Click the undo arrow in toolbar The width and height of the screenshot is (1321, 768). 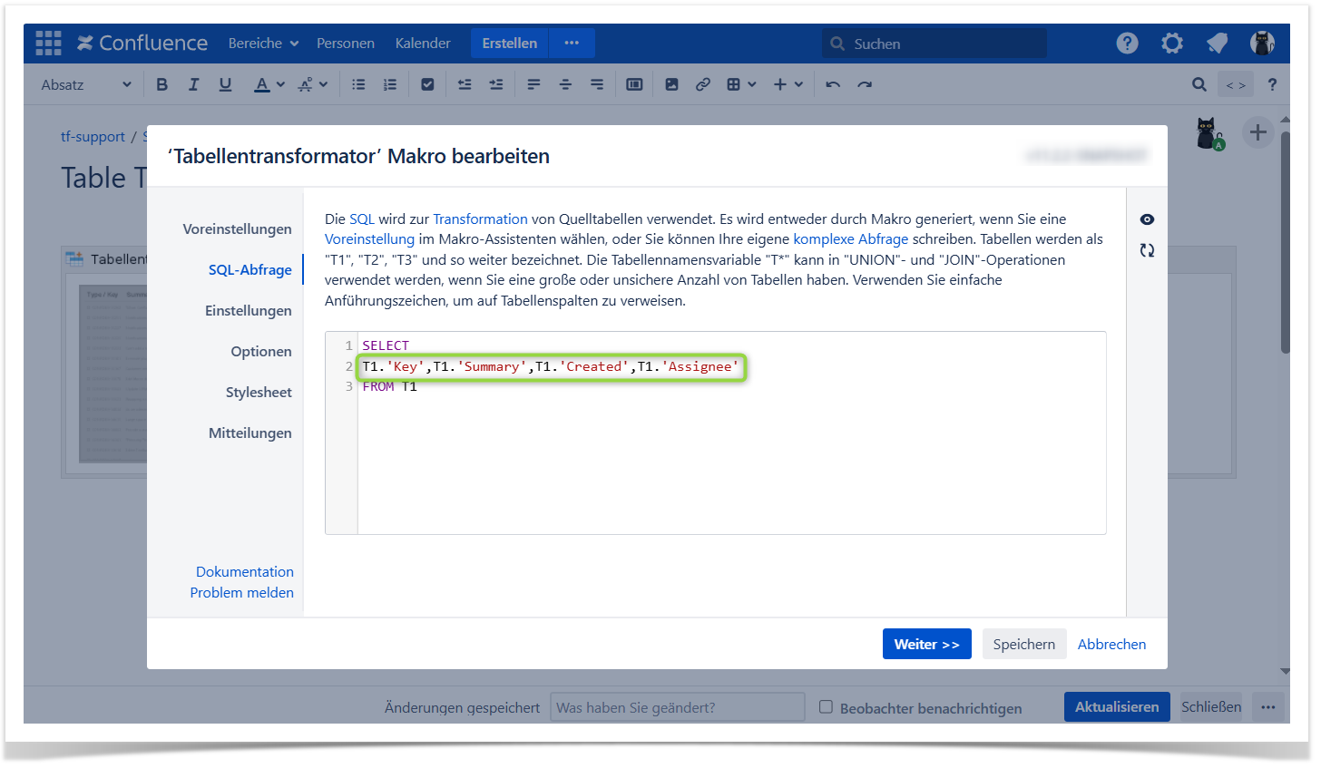[x=833, y=84]
